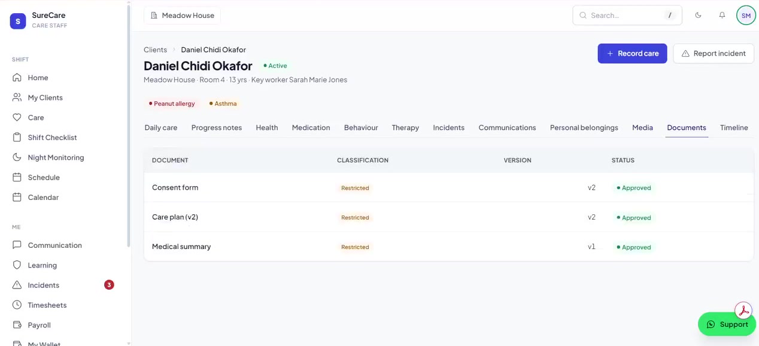Viewport: 759px width, 346px height.
Task: Open the Shift Checklist clipboard icon
Action: 17,138
